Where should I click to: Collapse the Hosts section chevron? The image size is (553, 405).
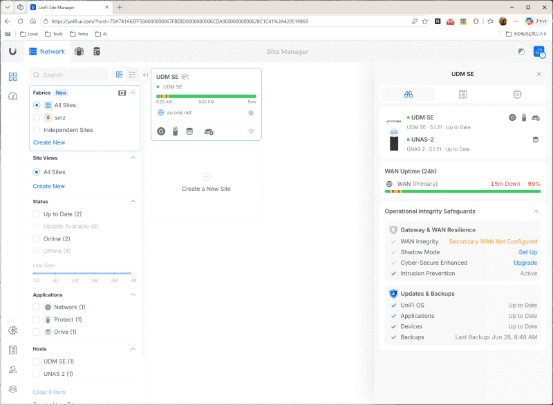pos(133,348)
